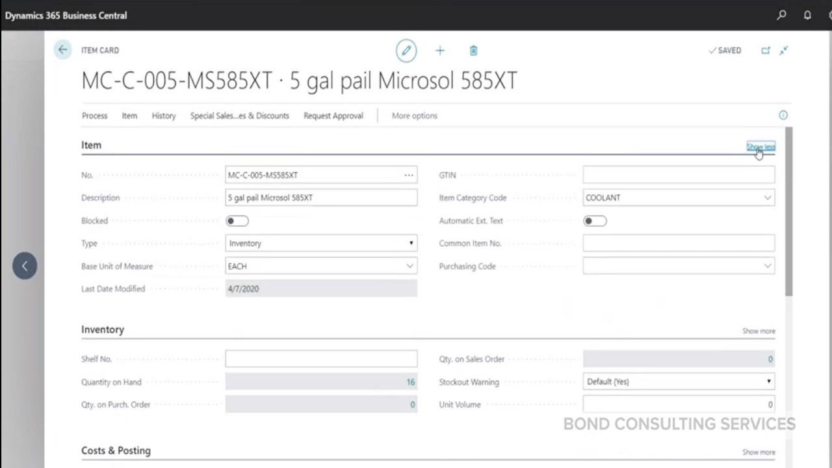Expand Base Unit of Measure dropdown
This screenshot has height=468, width=832.
pyautogui.click(x=409, y=266)
